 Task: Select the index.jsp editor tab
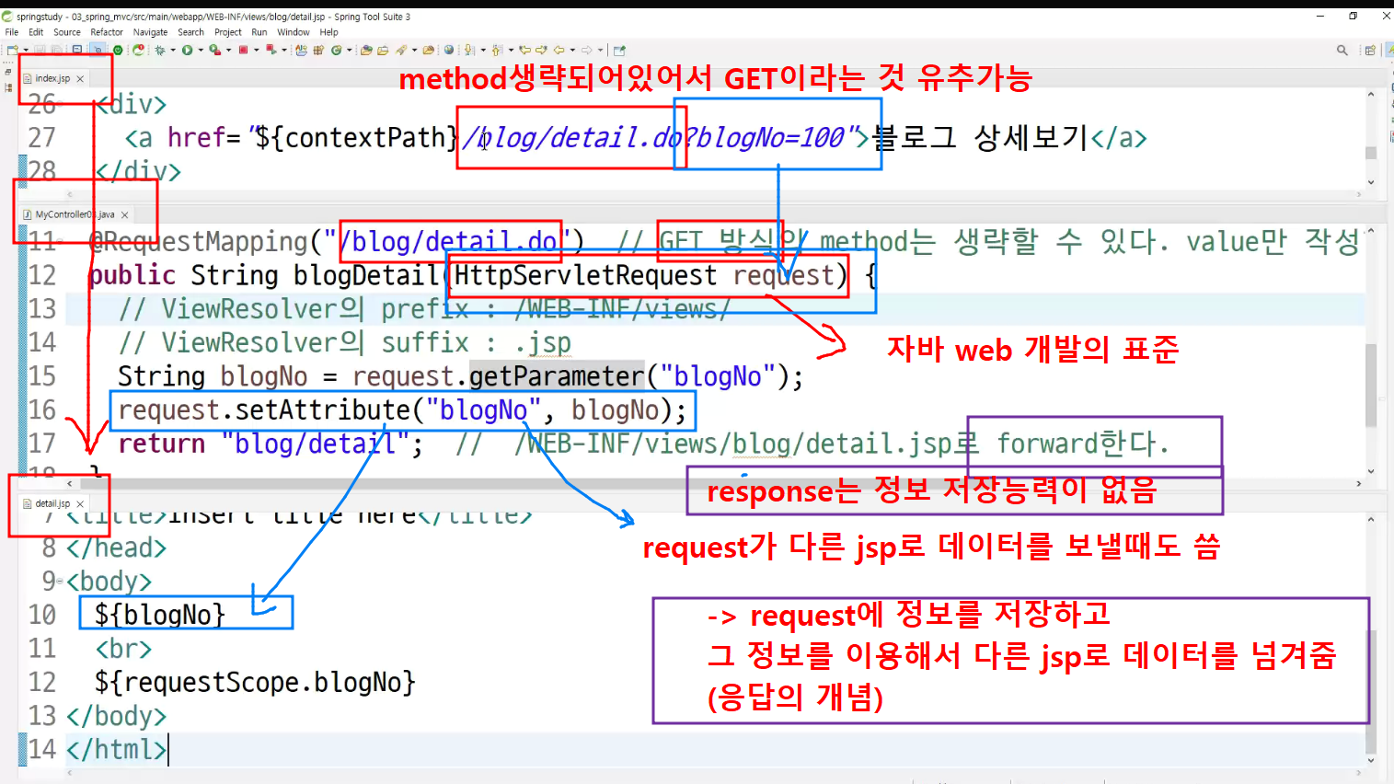point(52,78)
